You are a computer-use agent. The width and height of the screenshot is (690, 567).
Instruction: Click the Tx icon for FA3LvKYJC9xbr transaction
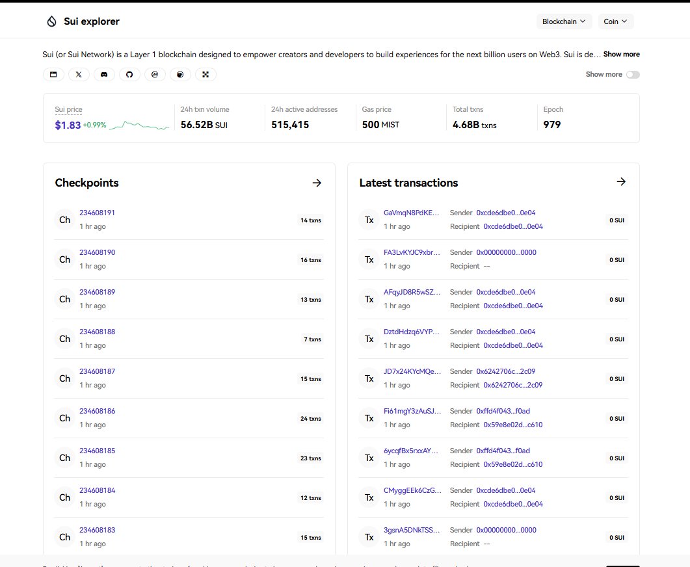click(x=369, y=259)
